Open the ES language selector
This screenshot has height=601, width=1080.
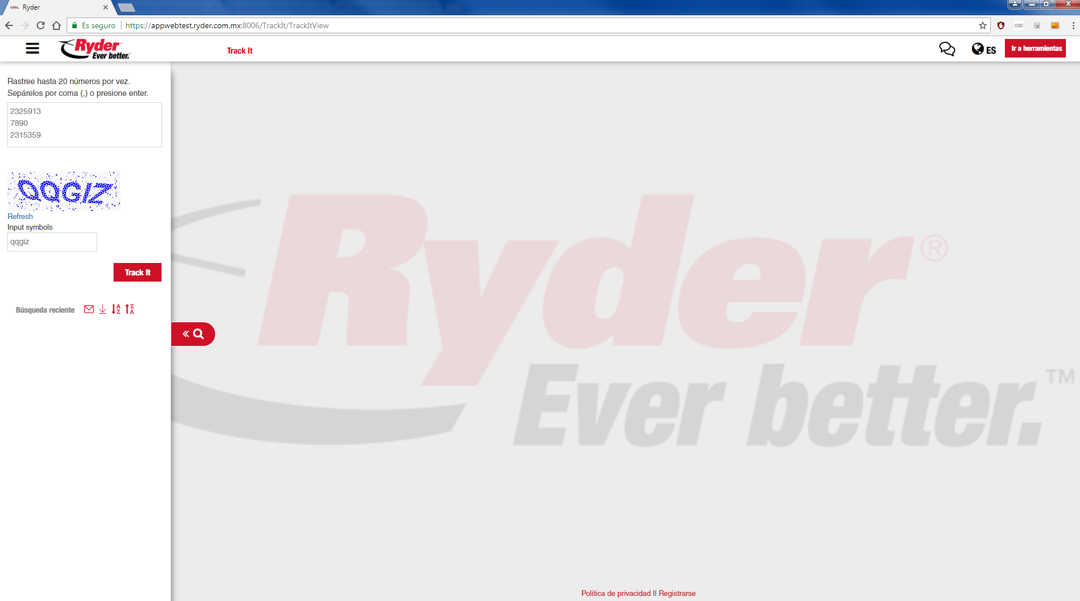(983, 50)
